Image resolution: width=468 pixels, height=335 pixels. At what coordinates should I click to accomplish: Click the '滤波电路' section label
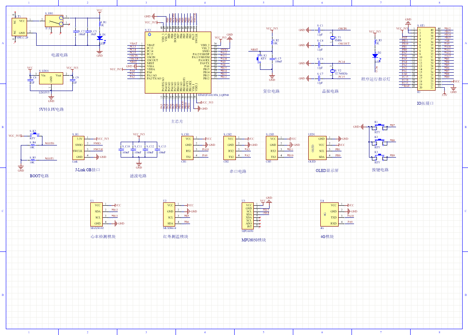(138, 176)
